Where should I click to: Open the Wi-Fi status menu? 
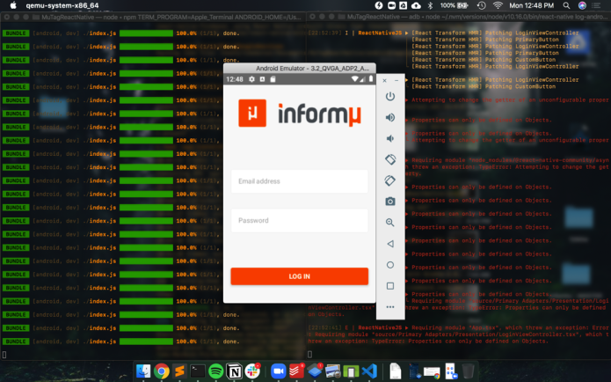(498, 5)
